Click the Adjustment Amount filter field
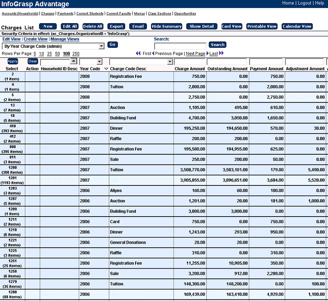The image size is (328, 301). coord(305,62)
